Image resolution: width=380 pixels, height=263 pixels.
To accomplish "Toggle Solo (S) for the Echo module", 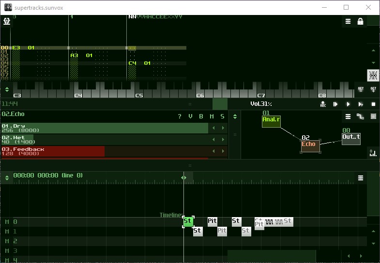I will [222, 117].
